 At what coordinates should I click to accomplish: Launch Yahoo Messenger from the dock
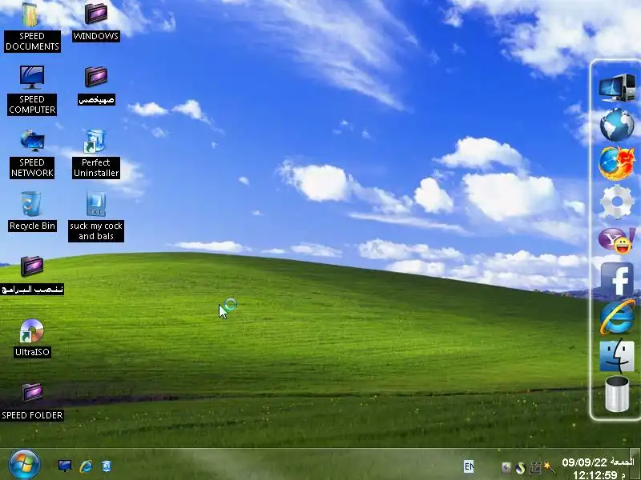pyautogui.click(x=617, y=240)
